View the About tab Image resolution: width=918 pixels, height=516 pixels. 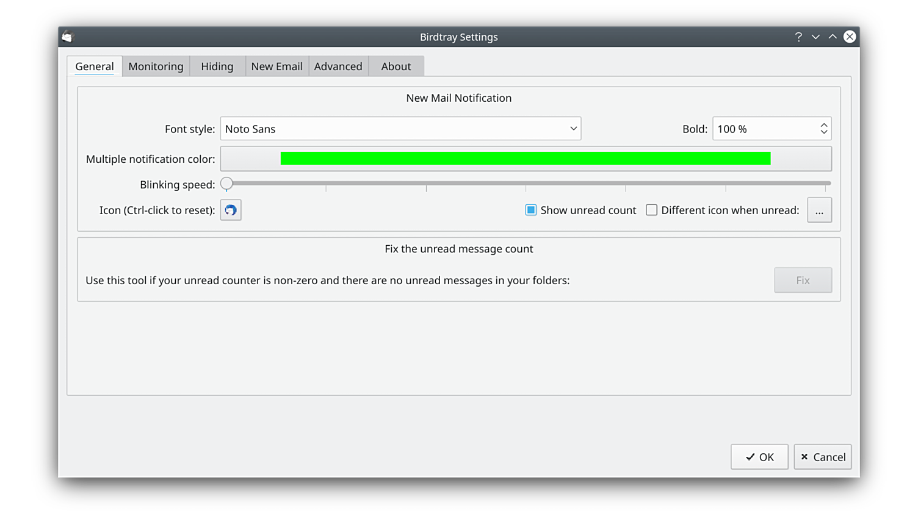(396, 66)
